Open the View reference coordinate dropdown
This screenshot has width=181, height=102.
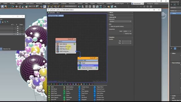pyautogui.click(x=32, y=6)
